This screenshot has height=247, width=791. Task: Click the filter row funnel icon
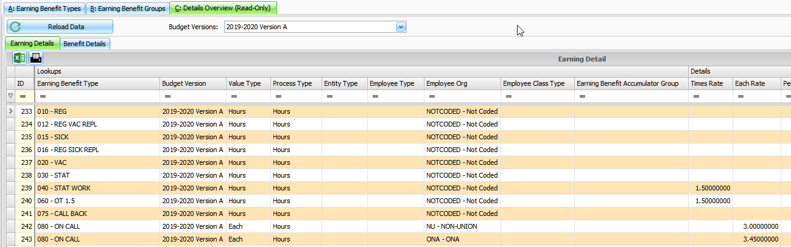tap(10, 96)
